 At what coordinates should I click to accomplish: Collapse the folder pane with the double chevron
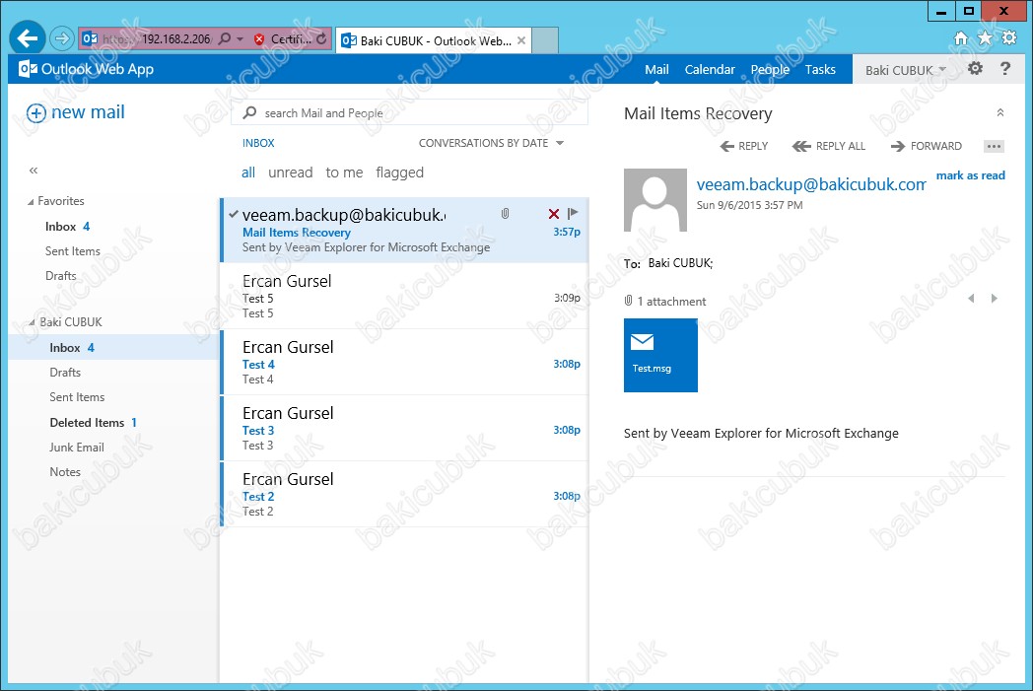tap(34, 171)
